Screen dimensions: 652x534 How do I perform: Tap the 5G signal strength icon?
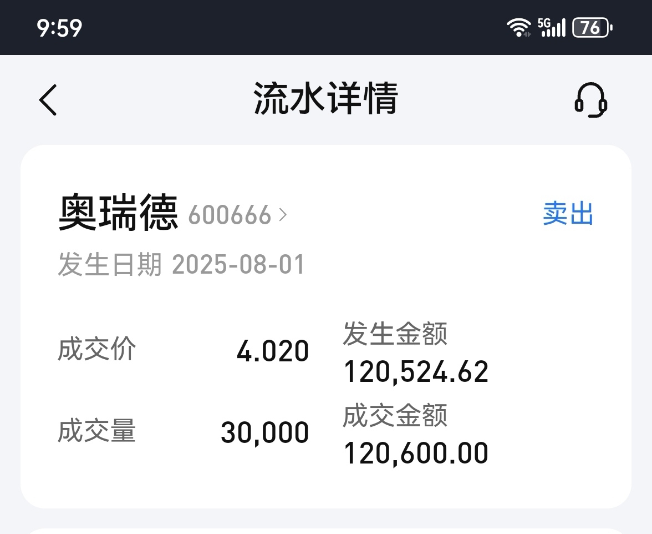pos(552,27)
